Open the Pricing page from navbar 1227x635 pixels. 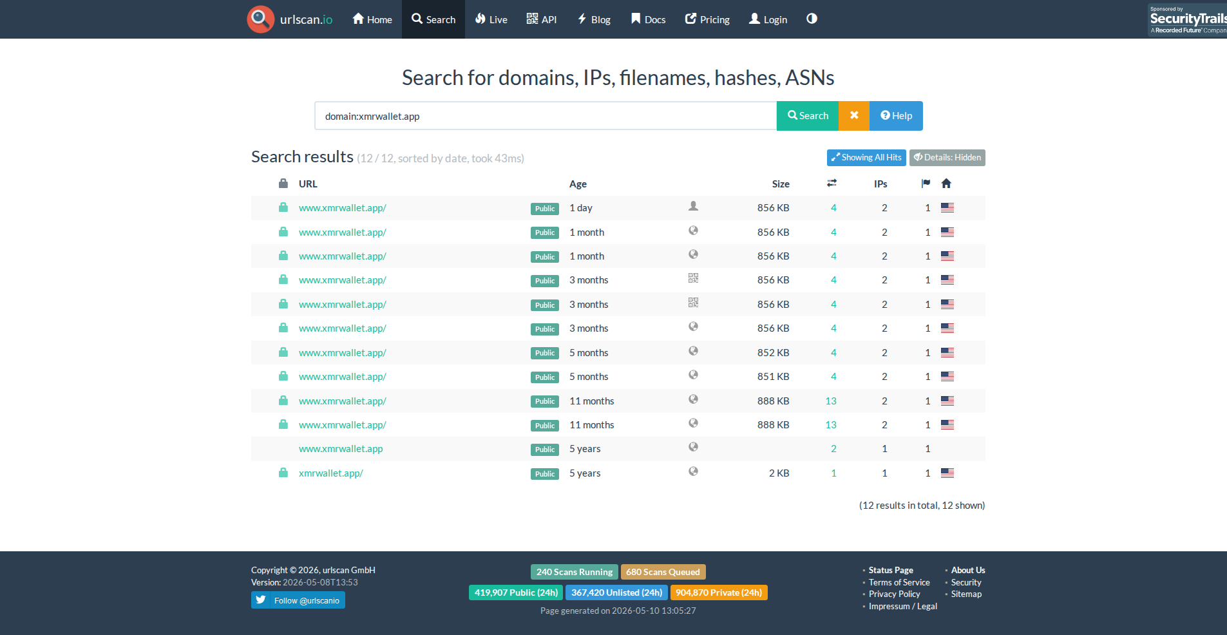click(x=707, y=19)
